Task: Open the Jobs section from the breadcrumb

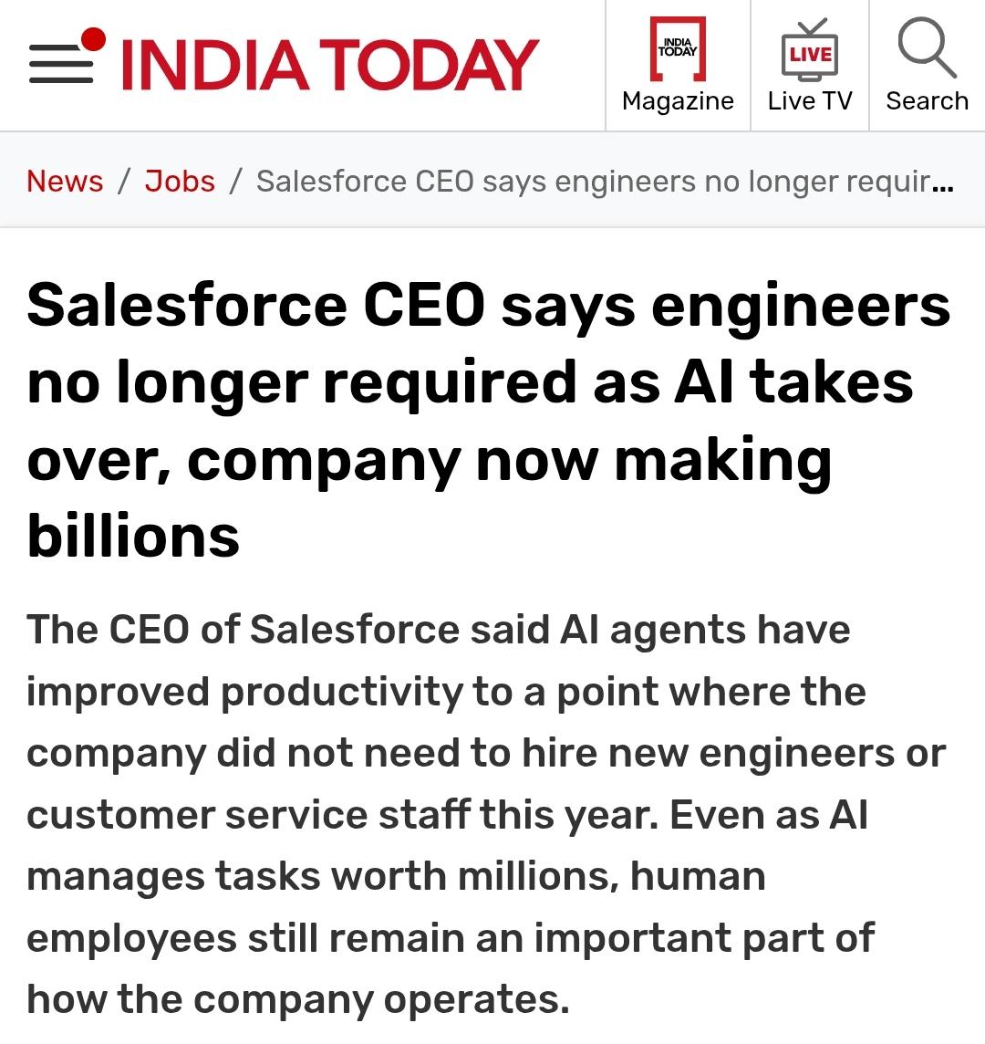Action: click(180, 182)
